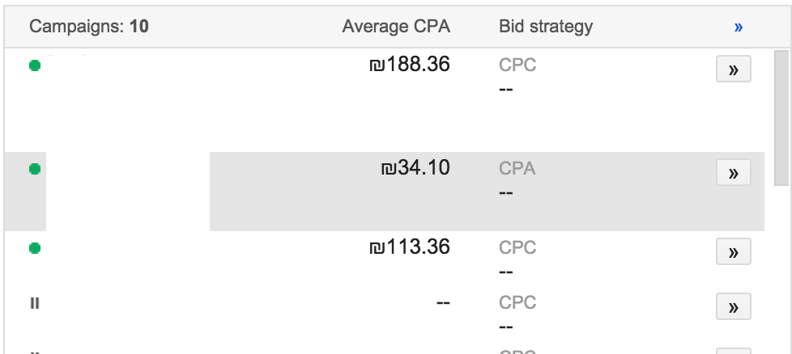Click the pause status icon of paused campaign
The height and width of the screenshot is (354, 792).
(x=34, y=303)
